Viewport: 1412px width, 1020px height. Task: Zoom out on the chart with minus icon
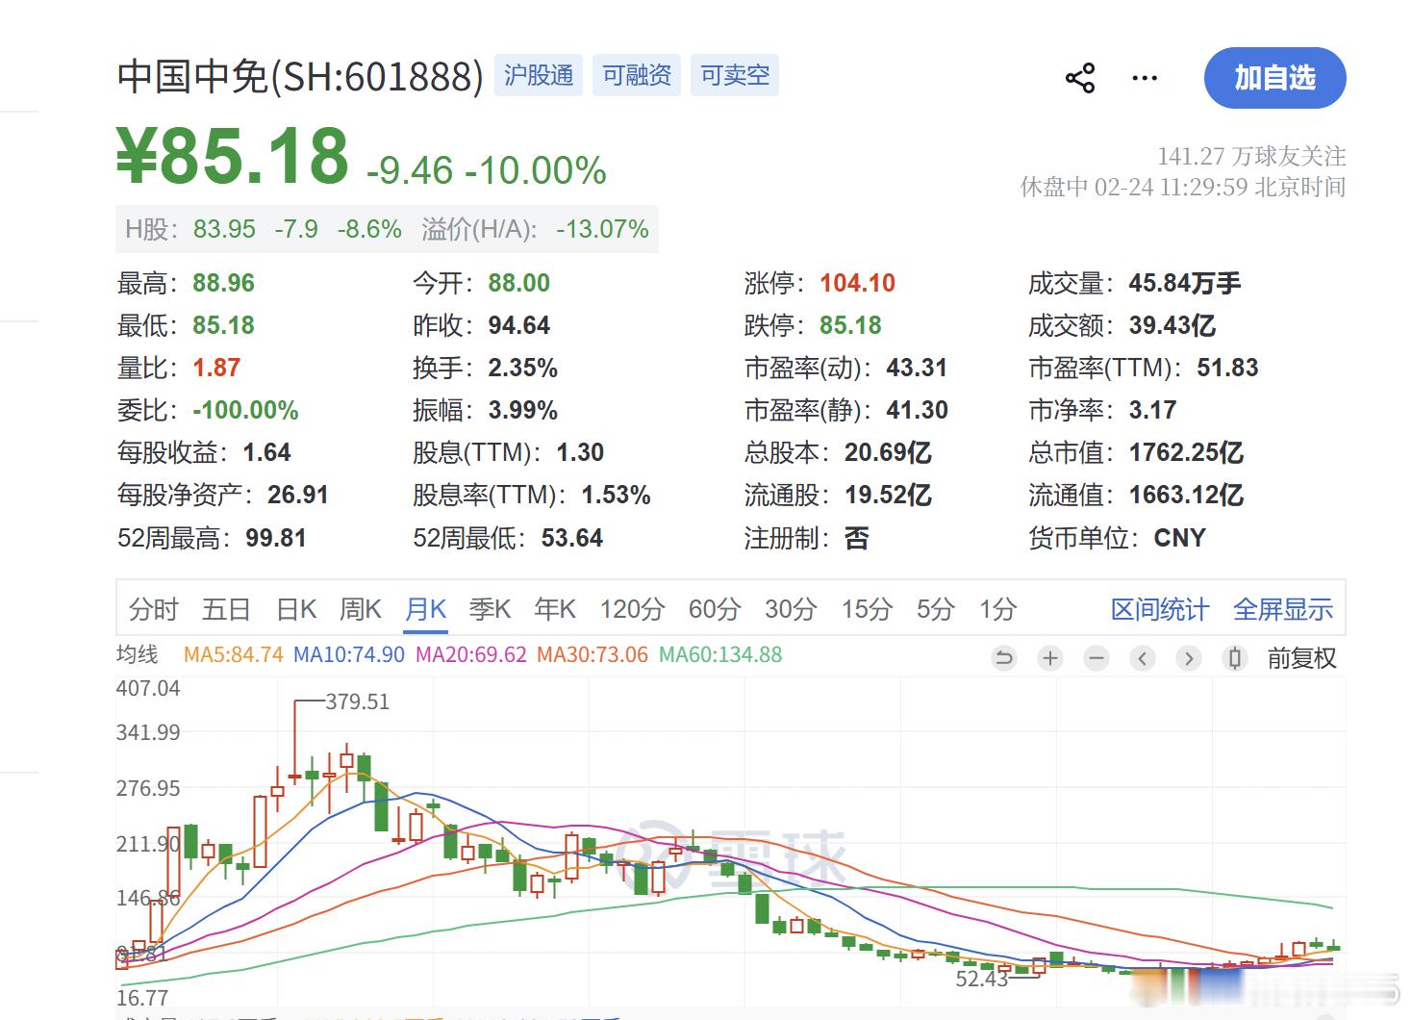tap(1096, 658)
